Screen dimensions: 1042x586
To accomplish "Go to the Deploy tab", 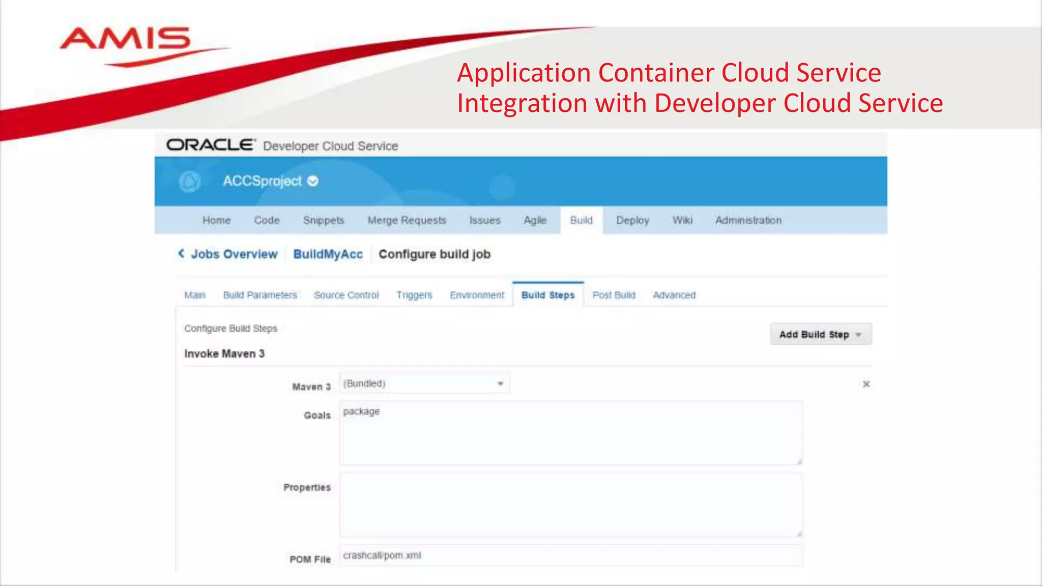I will 632,220.
